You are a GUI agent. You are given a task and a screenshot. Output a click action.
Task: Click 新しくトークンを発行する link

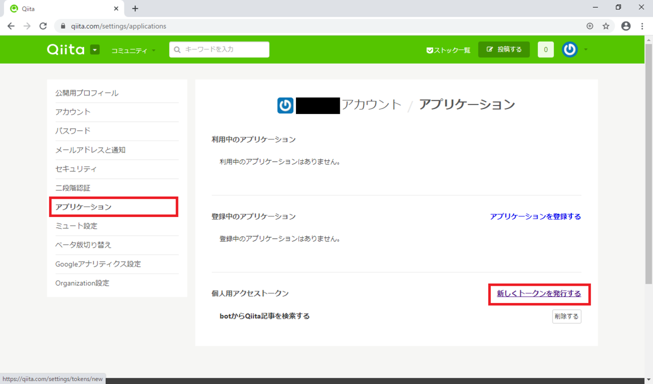click(539, 294)
